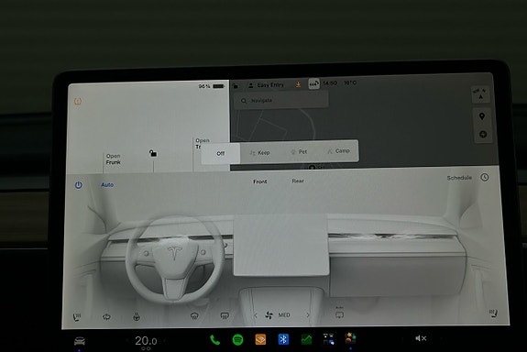Open the Phone app
The width and height of the screenshot is (527, 352).
pos(214,340)
